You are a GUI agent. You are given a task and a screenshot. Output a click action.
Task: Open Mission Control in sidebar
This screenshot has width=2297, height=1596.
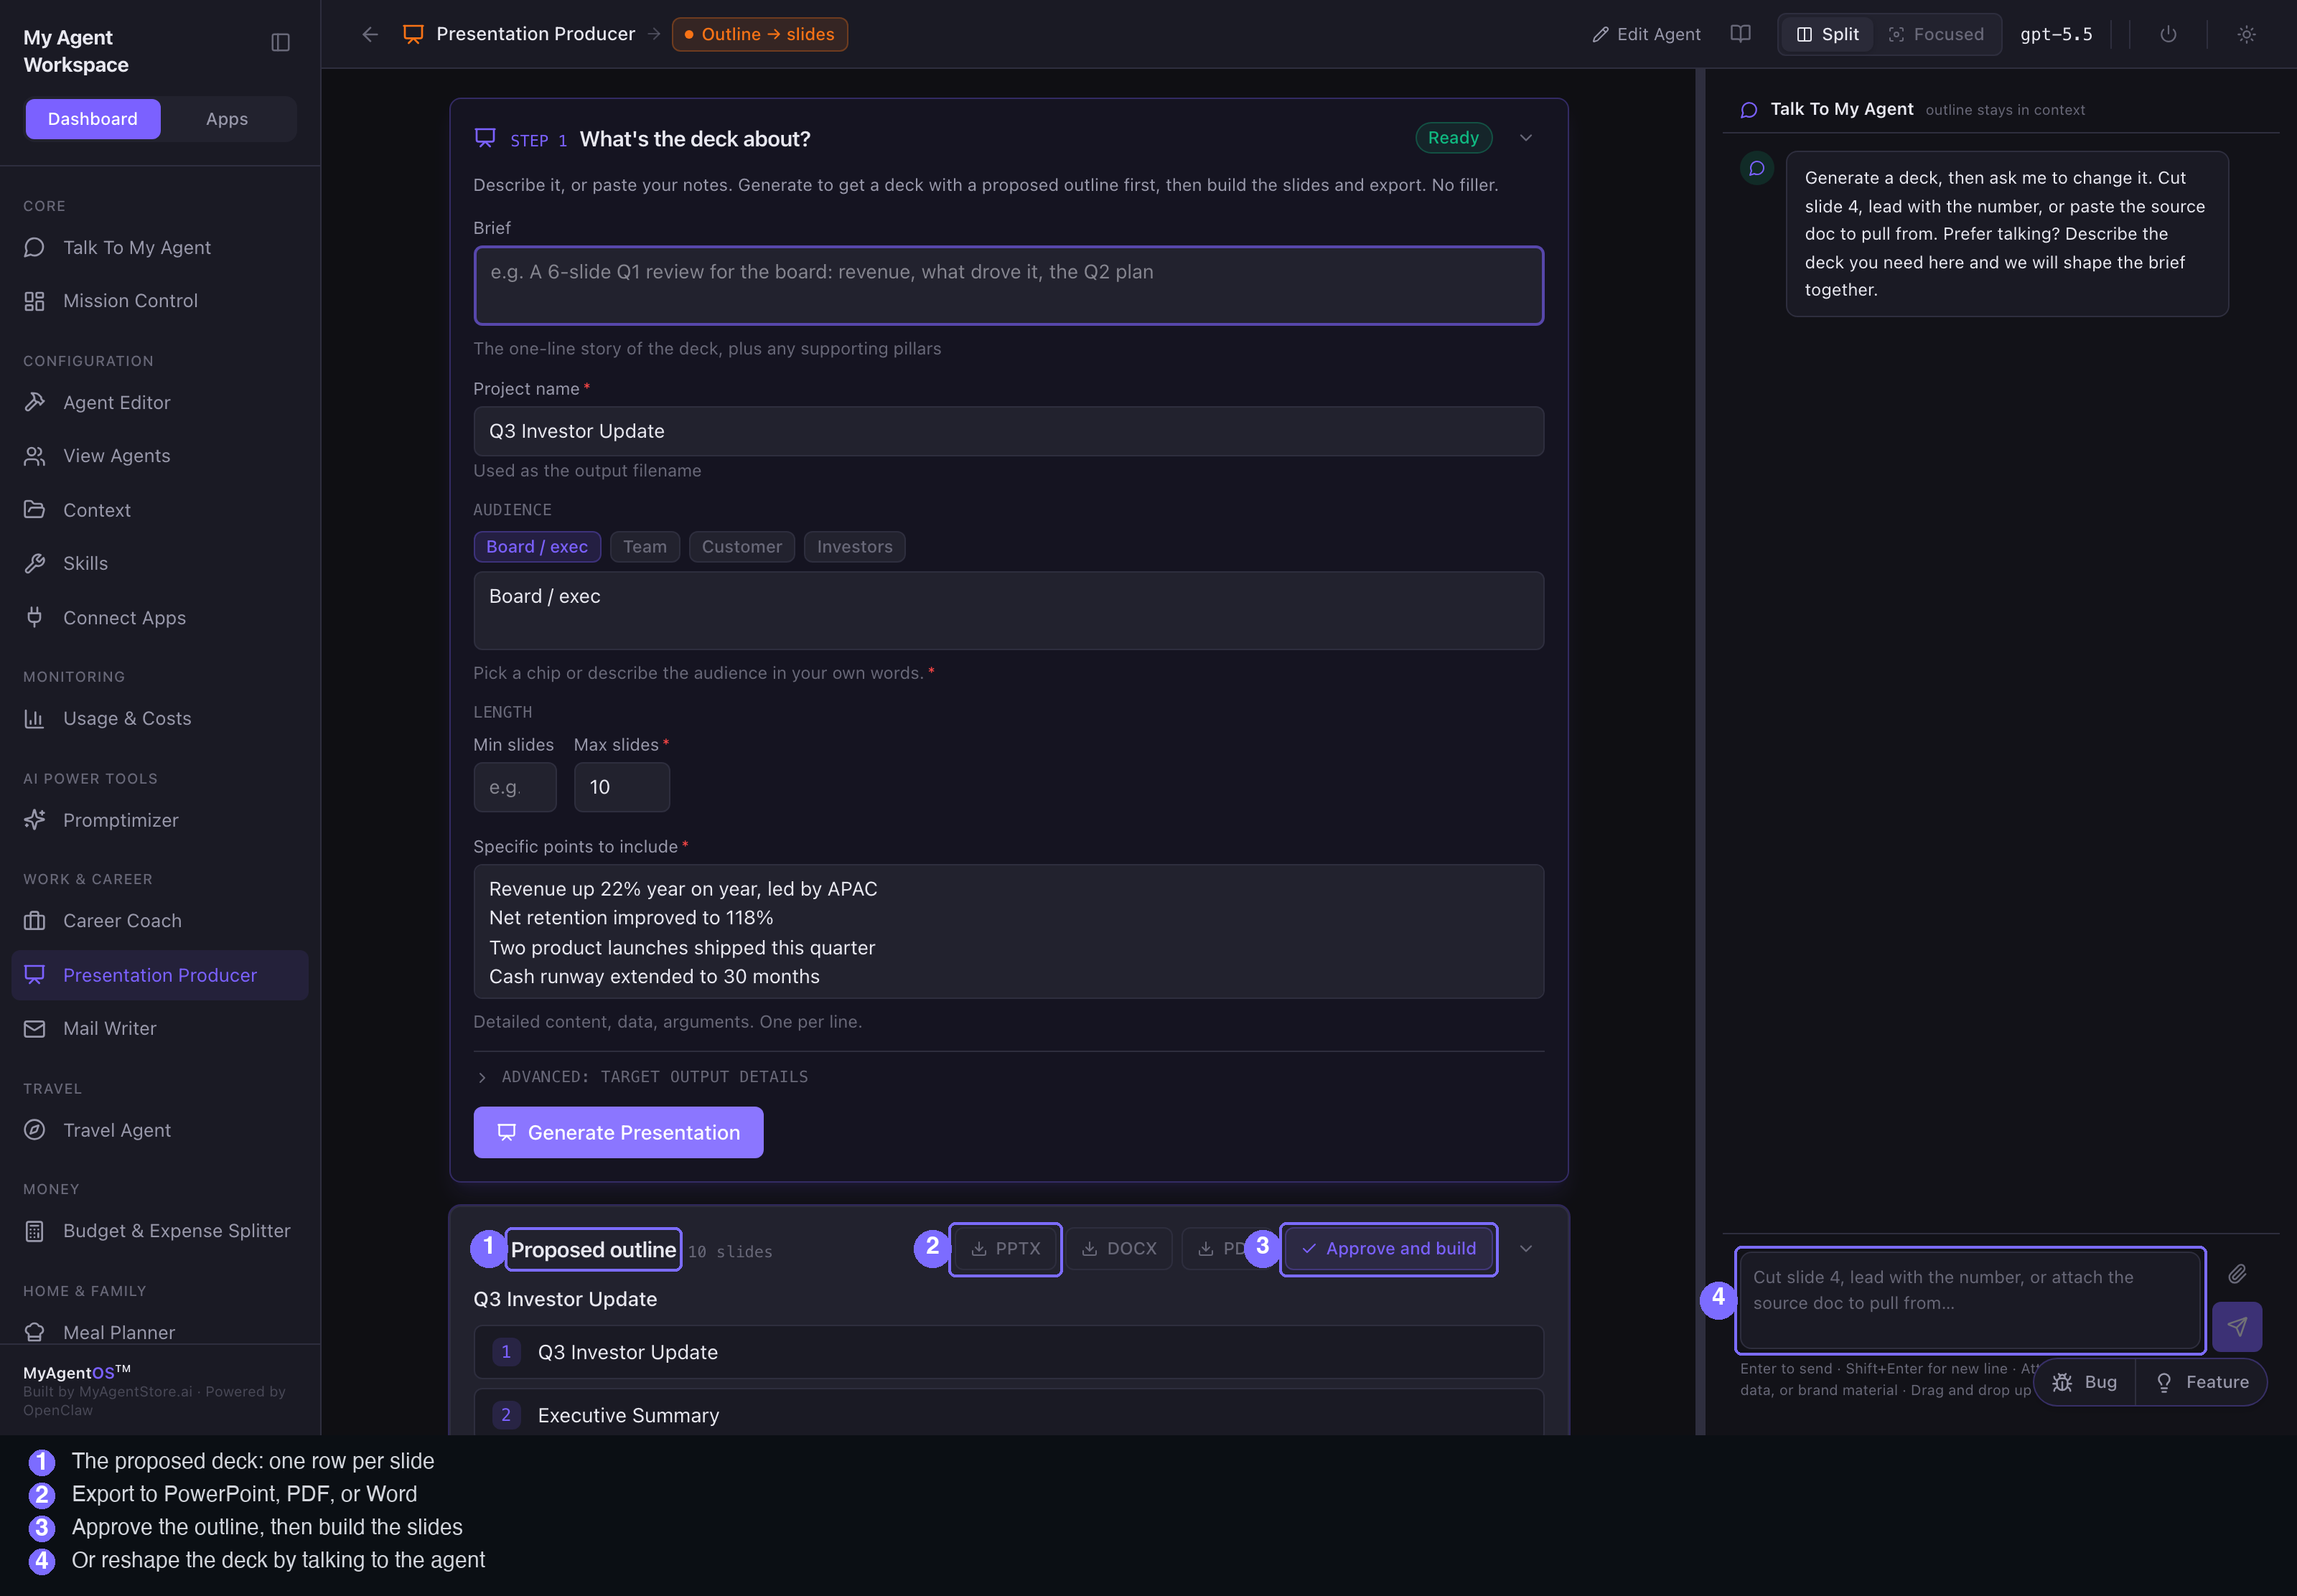point(160,301)
